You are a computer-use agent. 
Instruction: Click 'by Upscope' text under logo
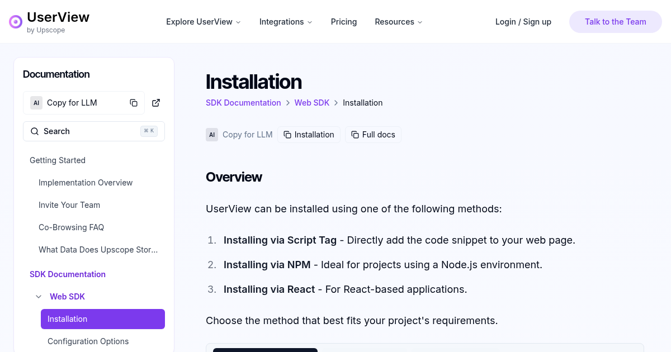coord(46,30)
